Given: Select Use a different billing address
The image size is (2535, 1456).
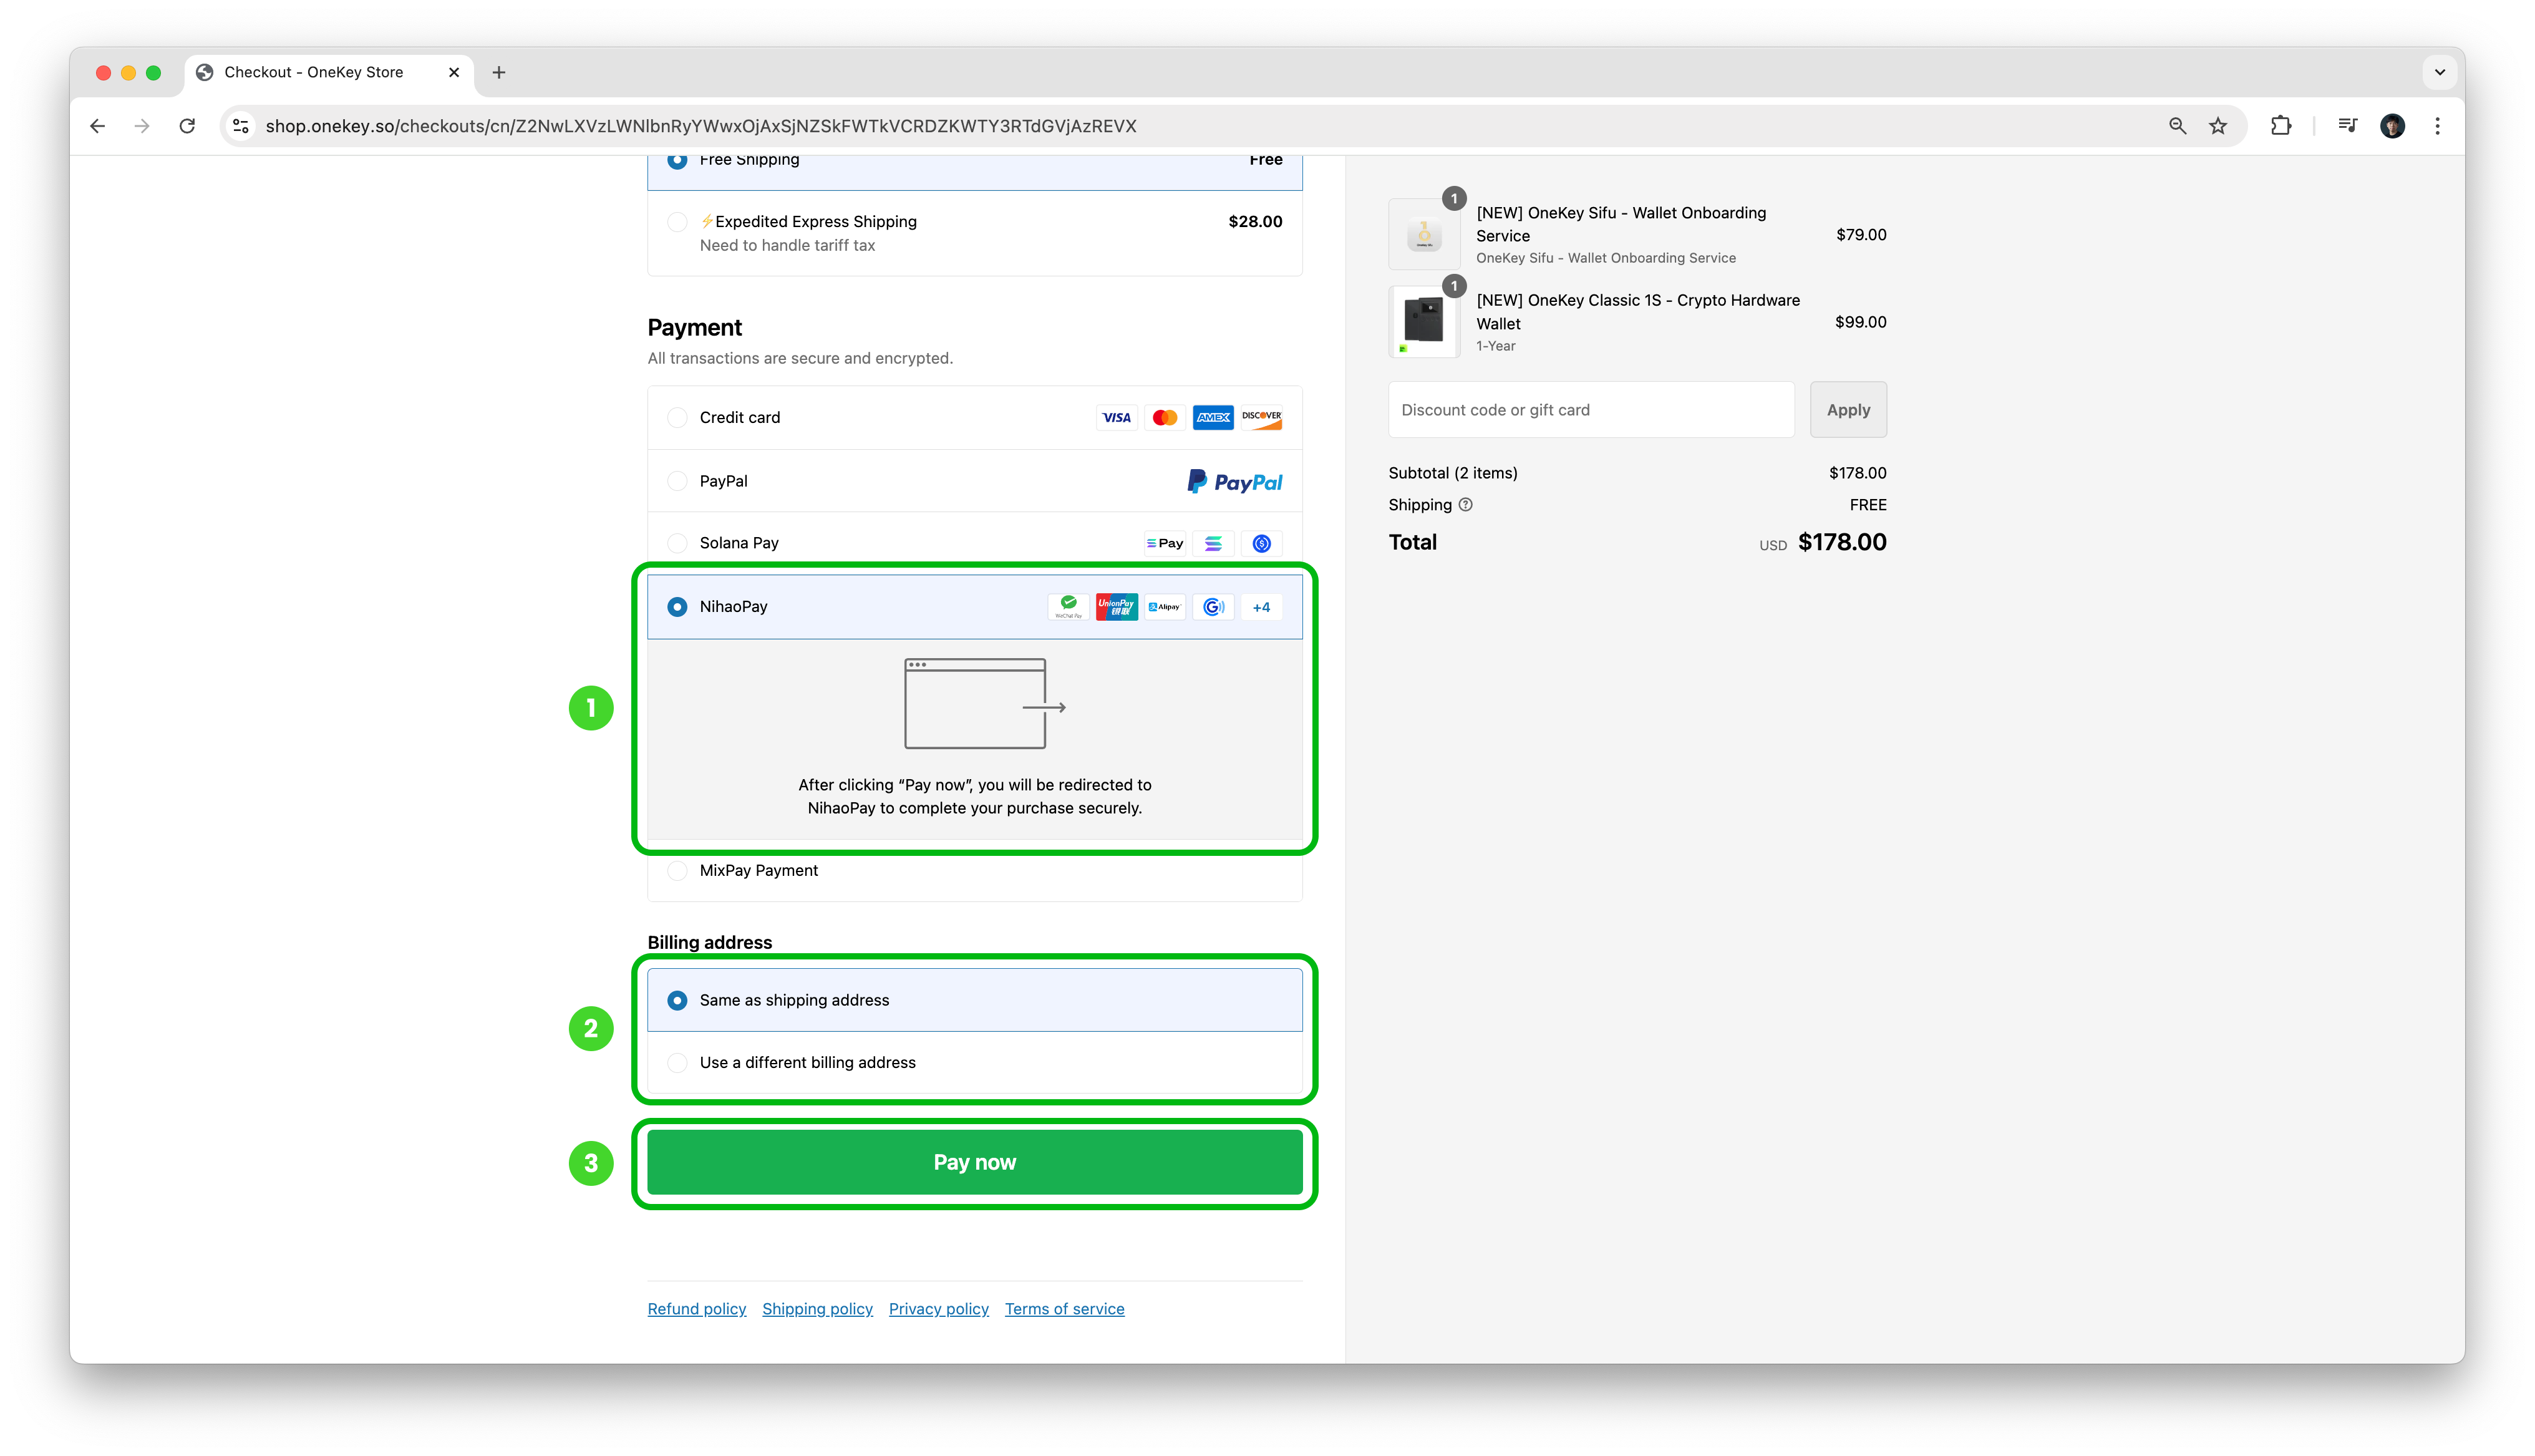Looking at the screenshot, I should click(974, 1062).
